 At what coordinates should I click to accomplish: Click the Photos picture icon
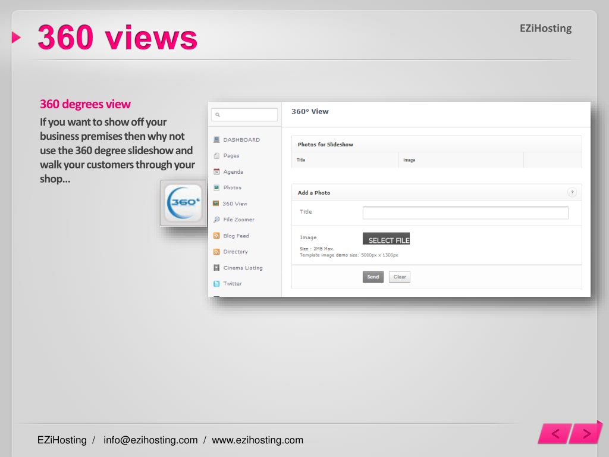pyautogui.click(x=216, y=187)
